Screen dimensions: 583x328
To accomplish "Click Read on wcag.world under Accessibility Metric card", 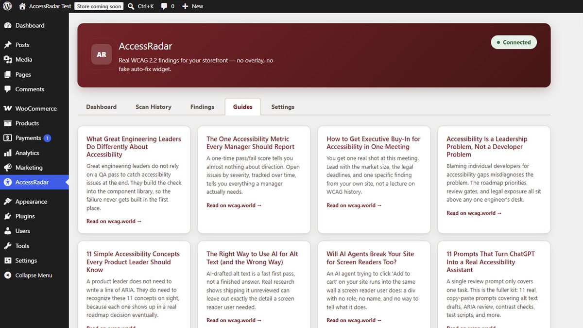I will (234, 205).
